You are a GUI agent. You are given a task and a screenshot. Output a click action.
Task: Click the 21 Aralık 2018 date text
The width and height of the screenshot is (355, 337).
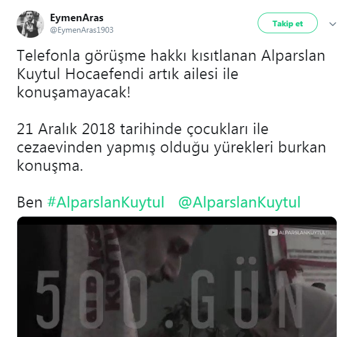pos(66,129)
